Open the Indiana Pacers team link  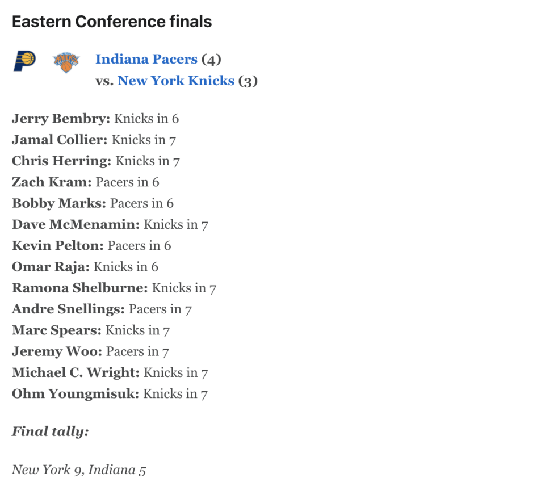pos(146,59)
